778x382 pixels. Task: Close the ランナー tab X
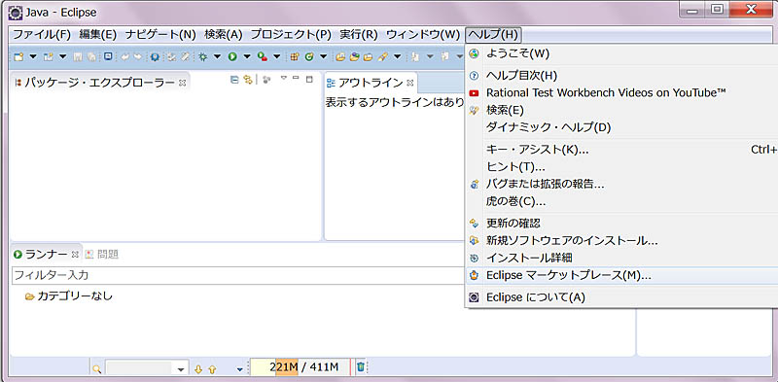(x=76, y=255)
